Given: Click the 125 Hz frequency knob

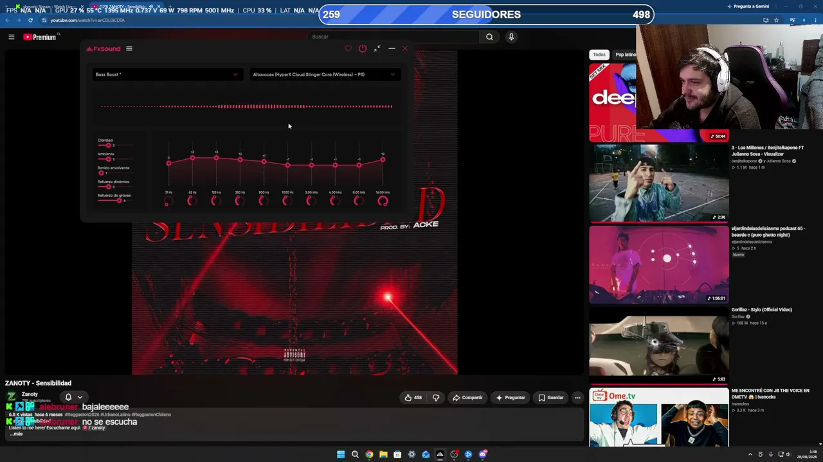Looking at the screenshot, I should (x=216, y=201).
